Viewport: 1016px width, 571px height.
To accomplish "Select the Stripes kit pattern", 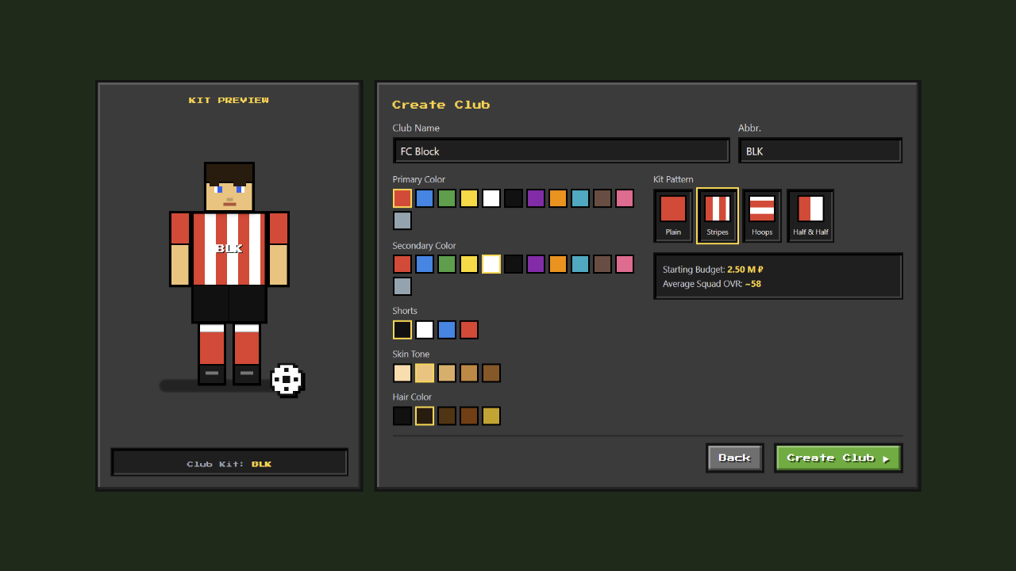I will click(x=718, y=216).
